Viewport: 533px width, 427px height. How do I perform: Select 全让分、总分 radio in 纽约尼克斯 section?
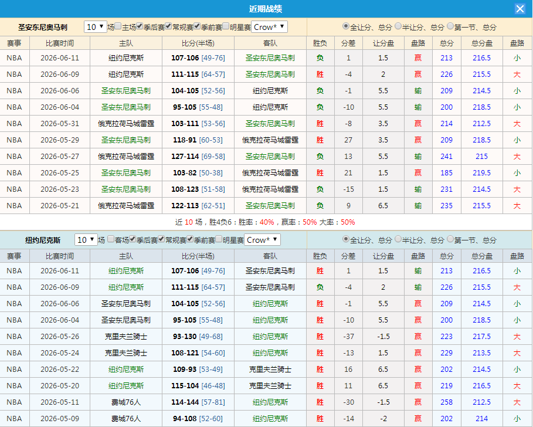(x=346, y=239)
